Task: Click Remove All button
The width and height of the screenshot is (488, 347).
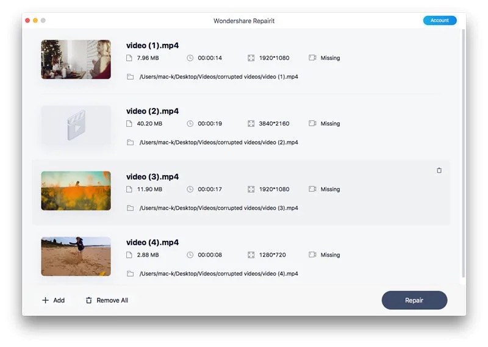Action: (x=107, y=300)
